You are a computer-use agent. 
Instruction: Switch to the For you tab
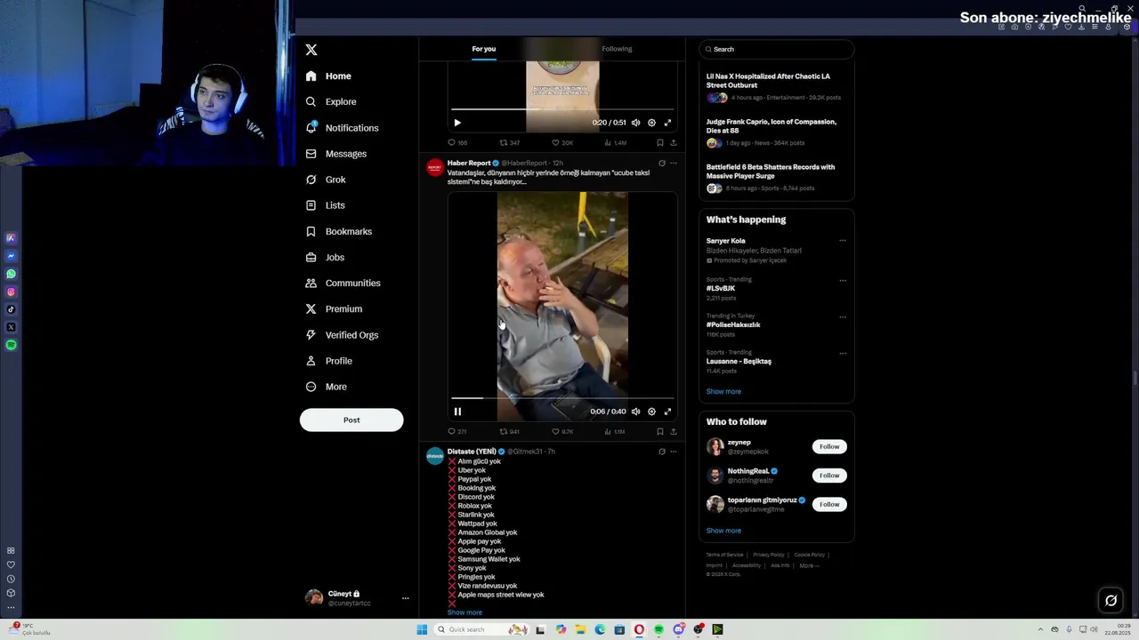[x=484, y=49]
